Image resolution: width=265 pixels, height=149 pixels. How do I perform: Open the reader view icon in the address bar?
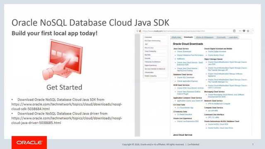tap(234, 31)
